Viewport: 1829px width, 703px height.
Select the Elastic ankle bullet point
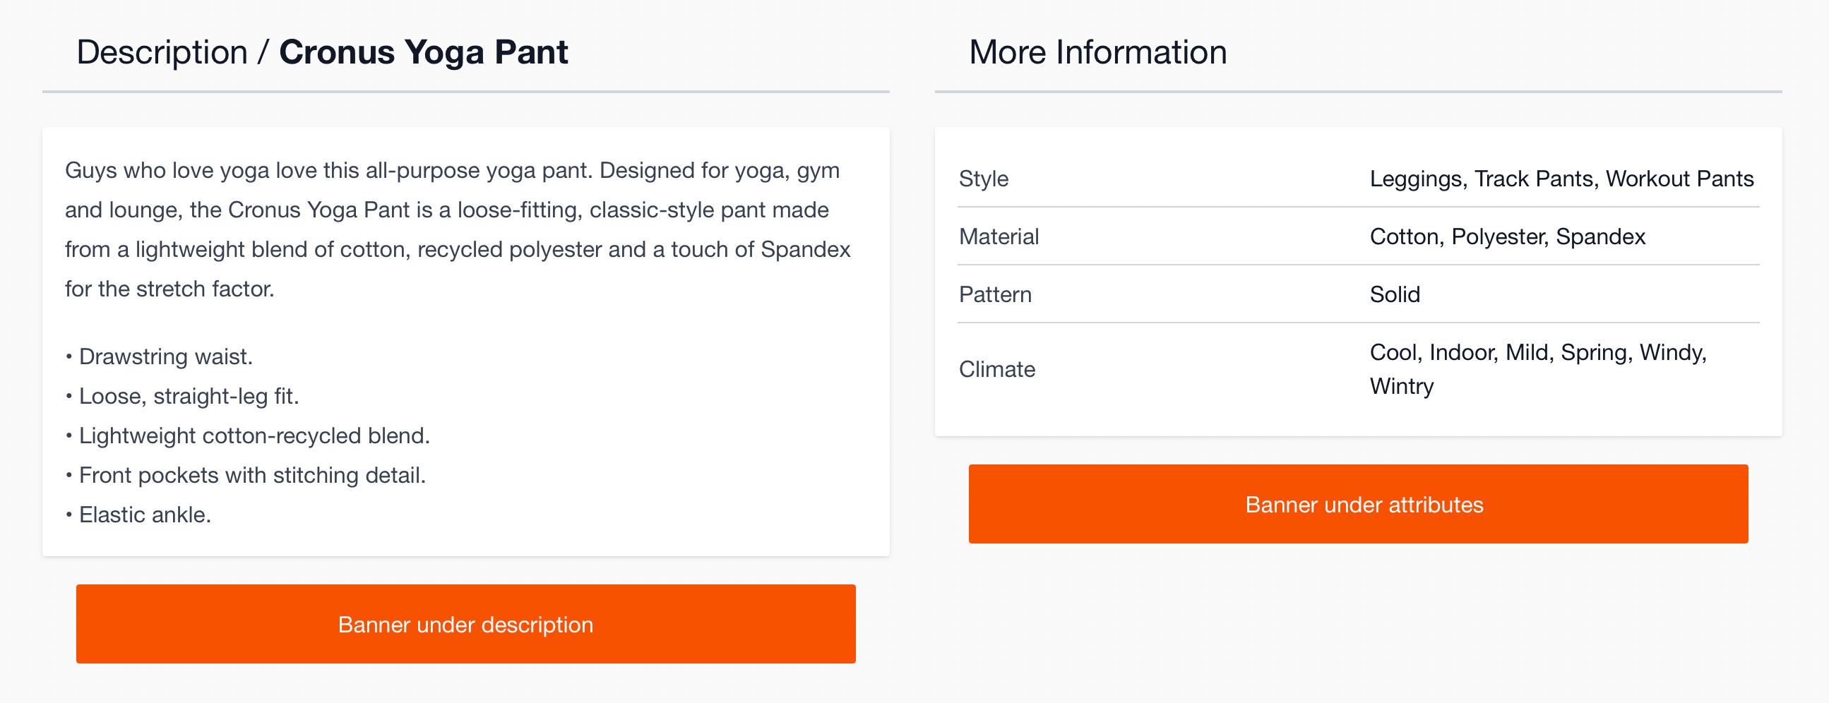(138, 515)
